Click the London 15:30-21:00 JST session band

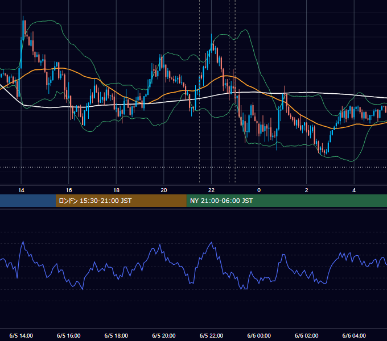tap(121, 201)
